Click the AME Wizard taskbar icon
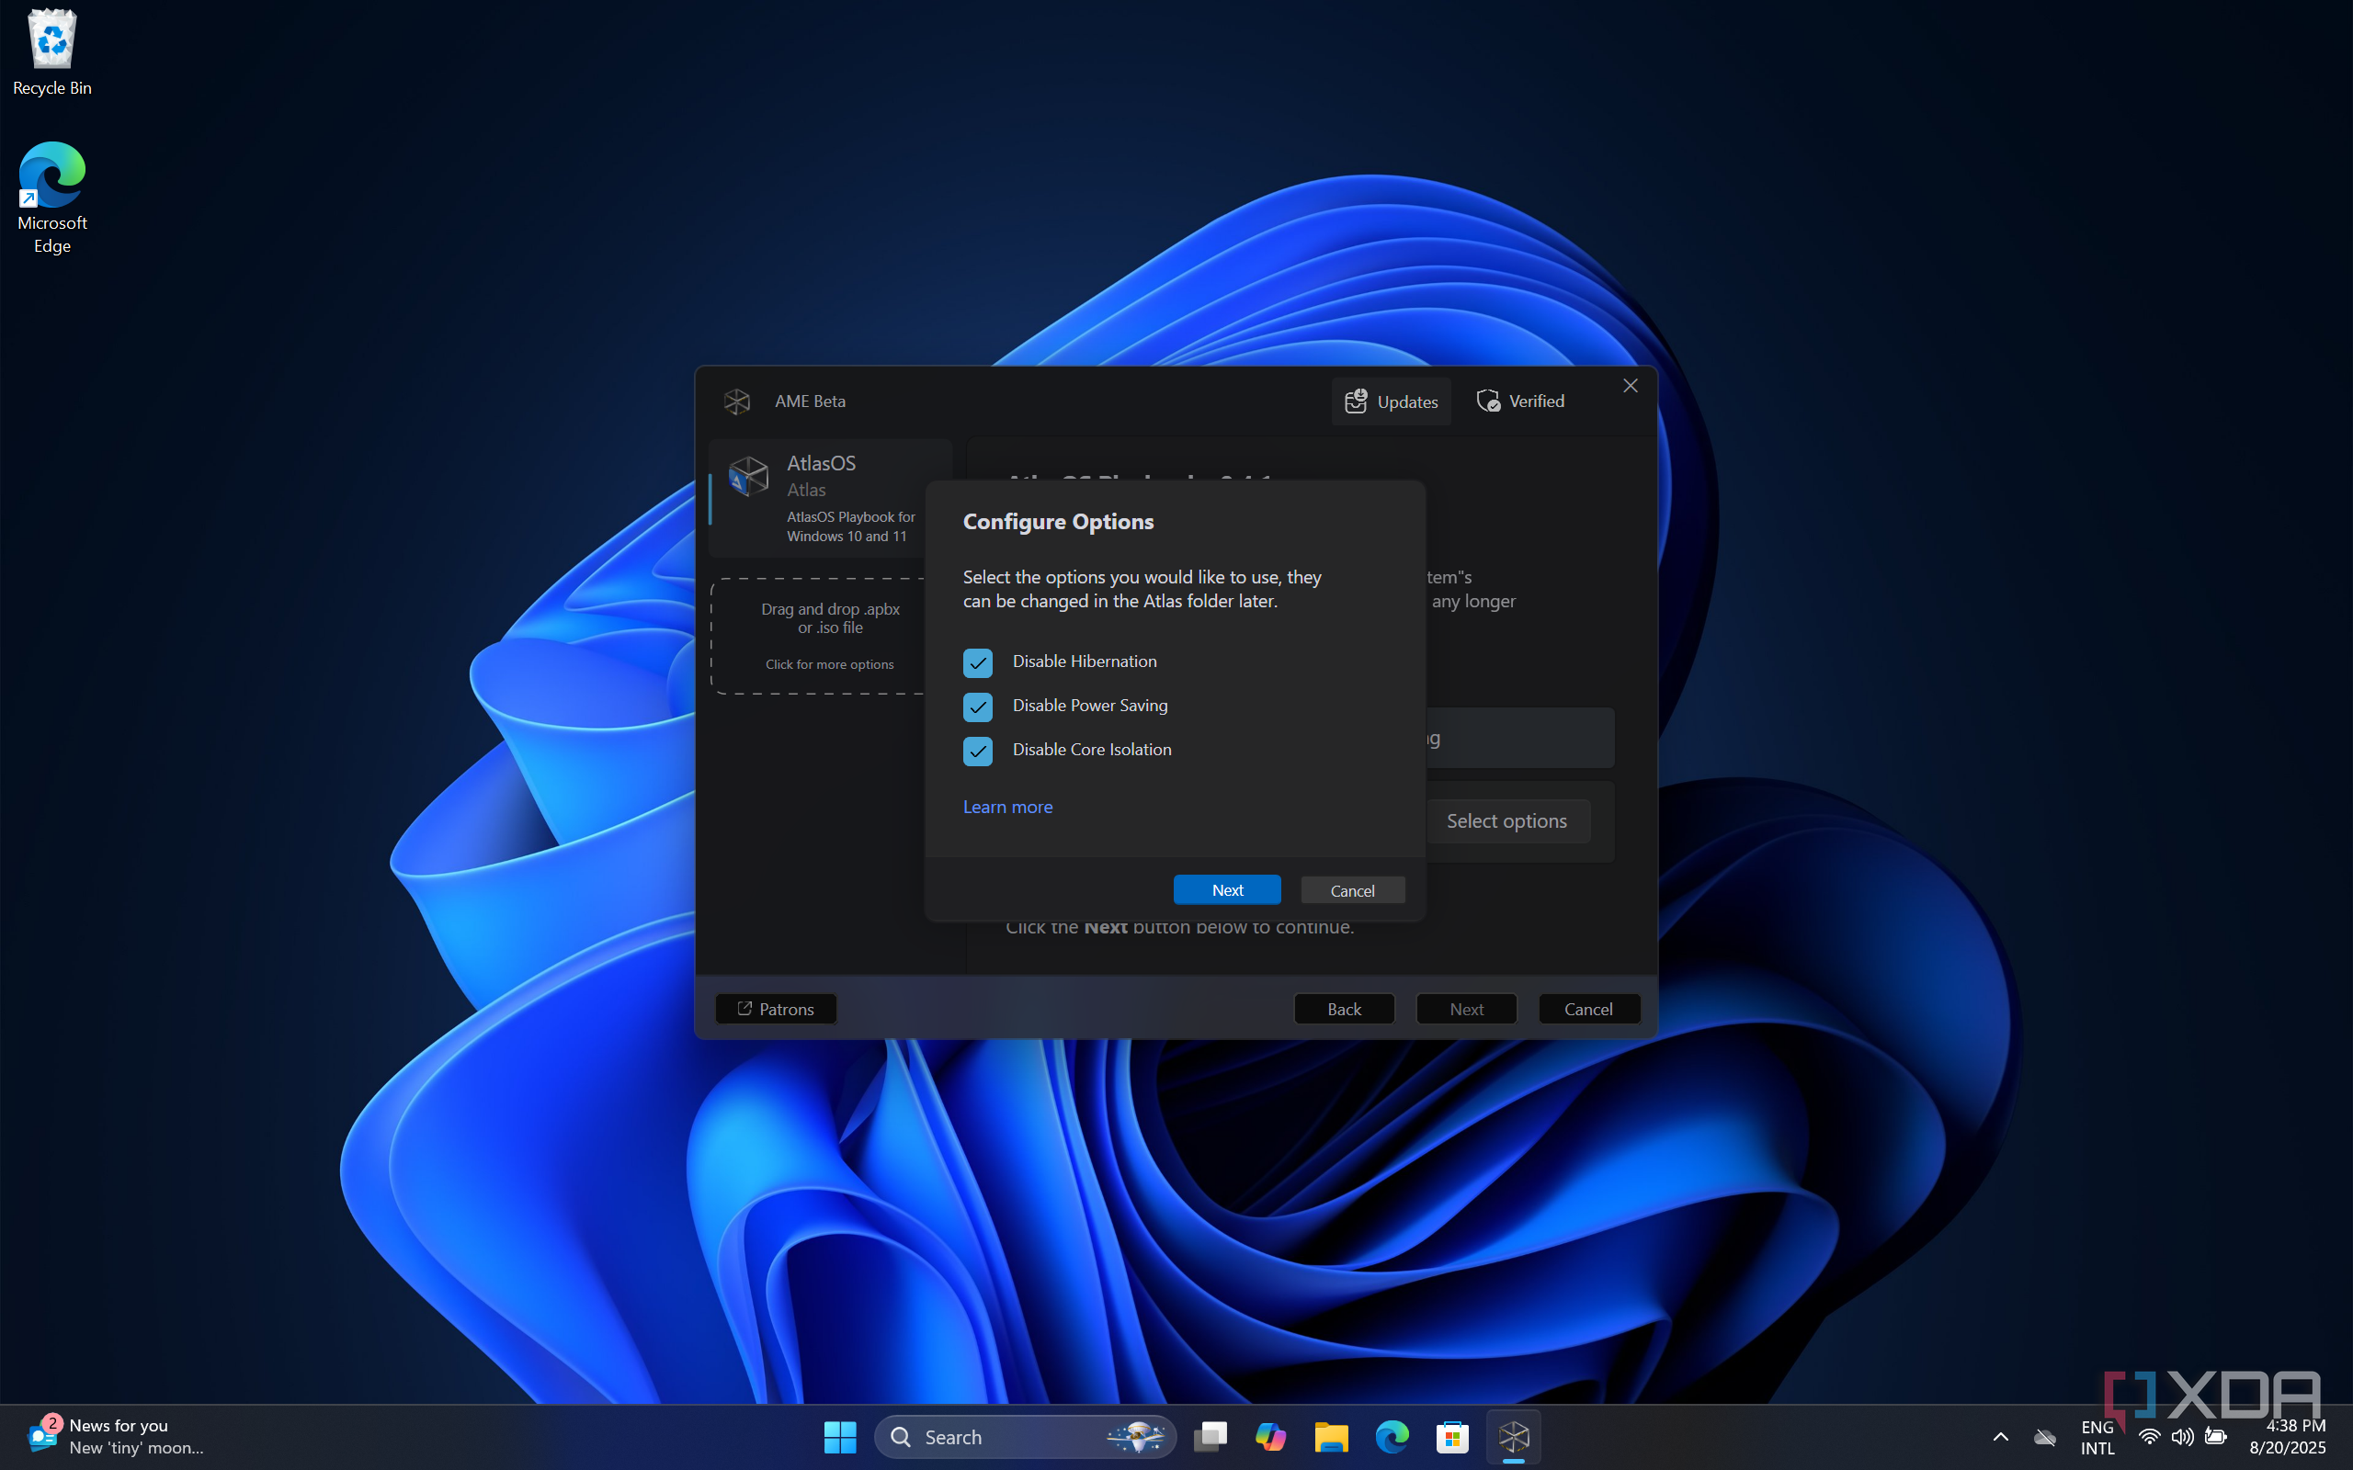 [x=1514, y=1437]
